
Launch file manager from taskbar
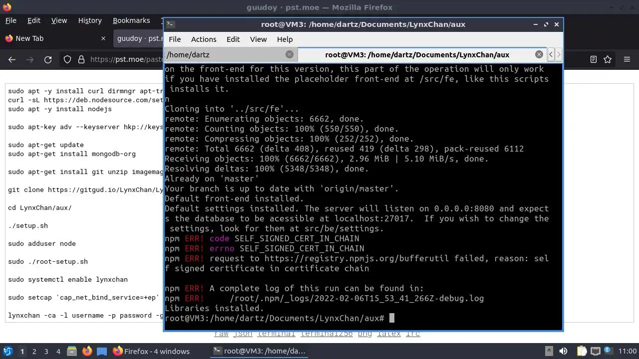point(71,351)
